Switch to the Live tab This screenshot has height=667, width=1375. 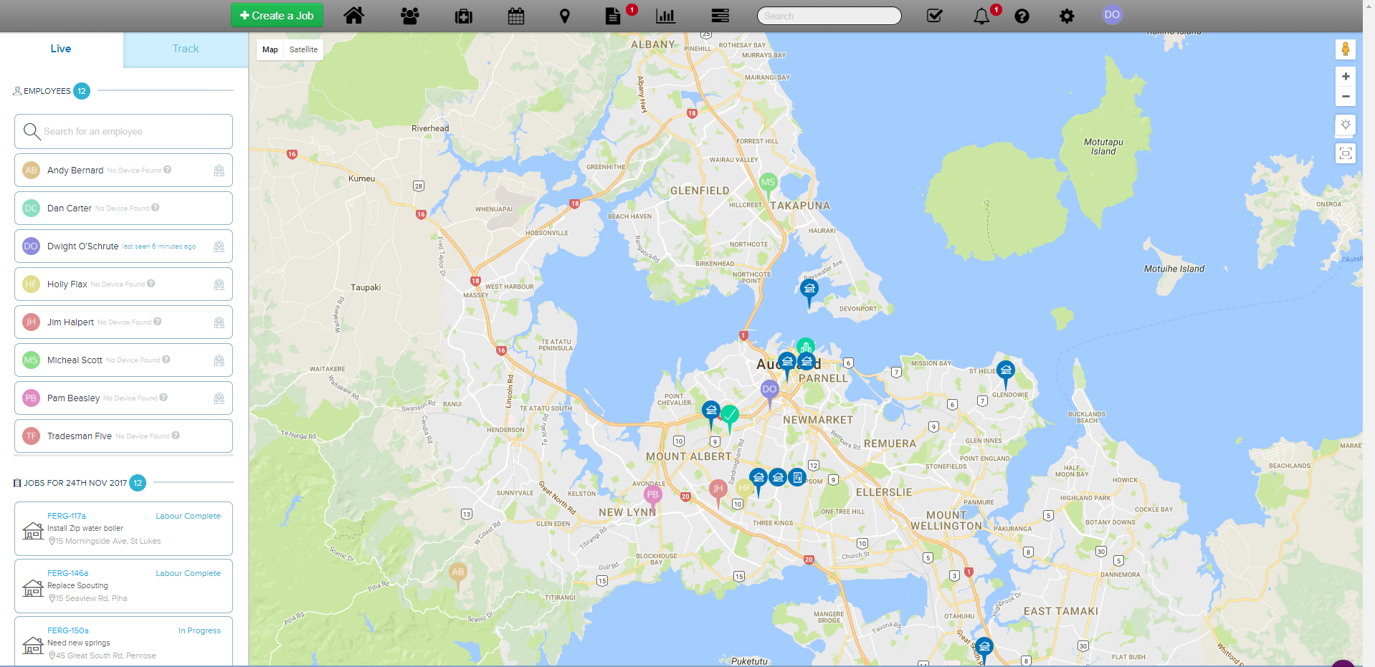click(61, 49)
